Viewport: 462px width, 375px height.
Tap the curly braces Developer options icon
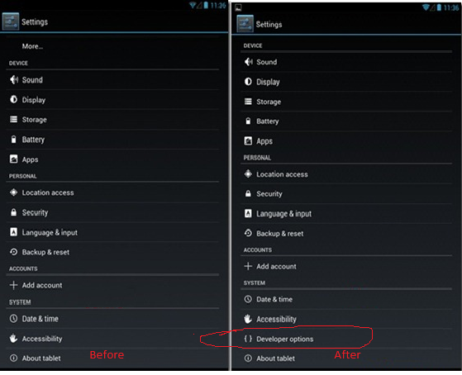(248, 339)
